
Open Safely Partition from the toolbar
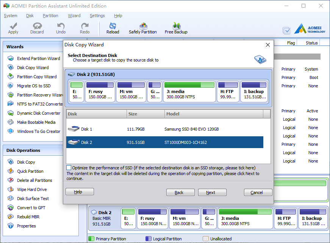point(143,28)
